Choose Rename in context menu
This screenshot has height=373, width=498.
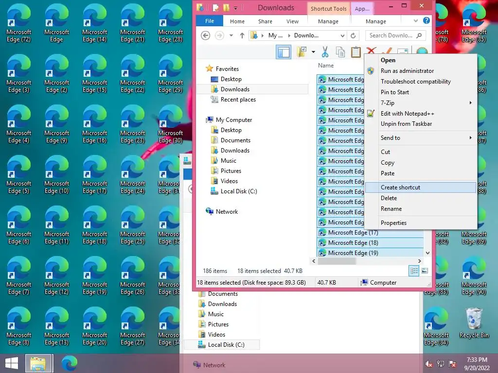point(421,209)
